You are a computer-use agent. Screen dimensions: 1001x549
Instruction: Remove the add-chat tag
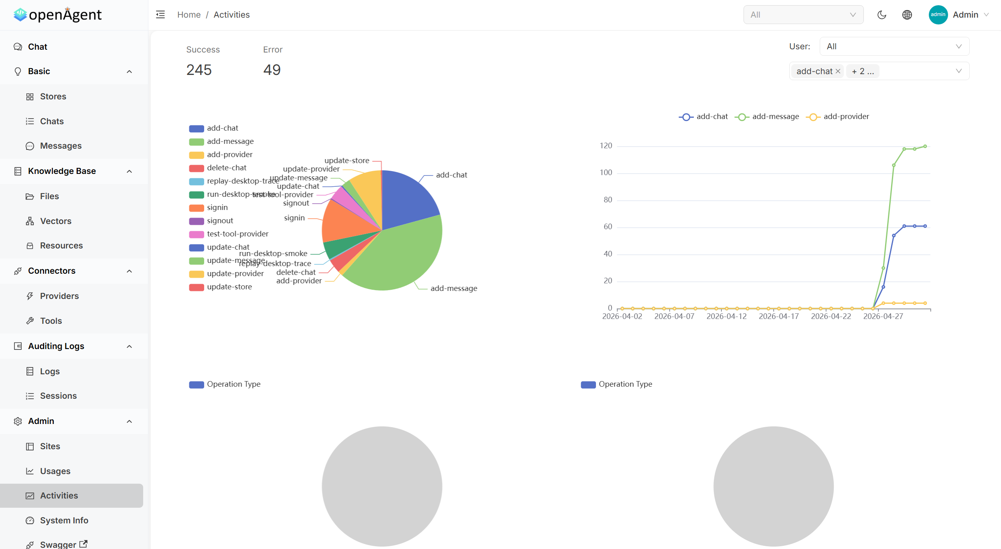[838, 71]
